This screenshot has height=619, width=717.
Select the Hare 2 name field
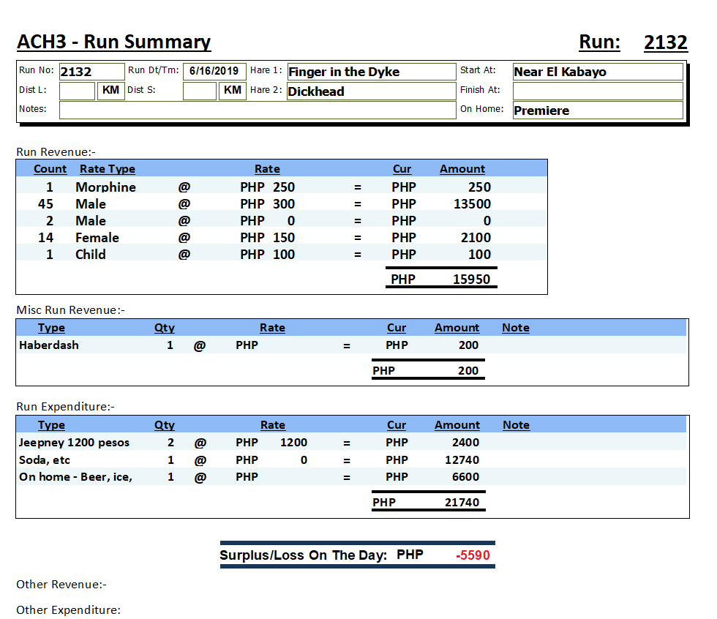point(371,91)
